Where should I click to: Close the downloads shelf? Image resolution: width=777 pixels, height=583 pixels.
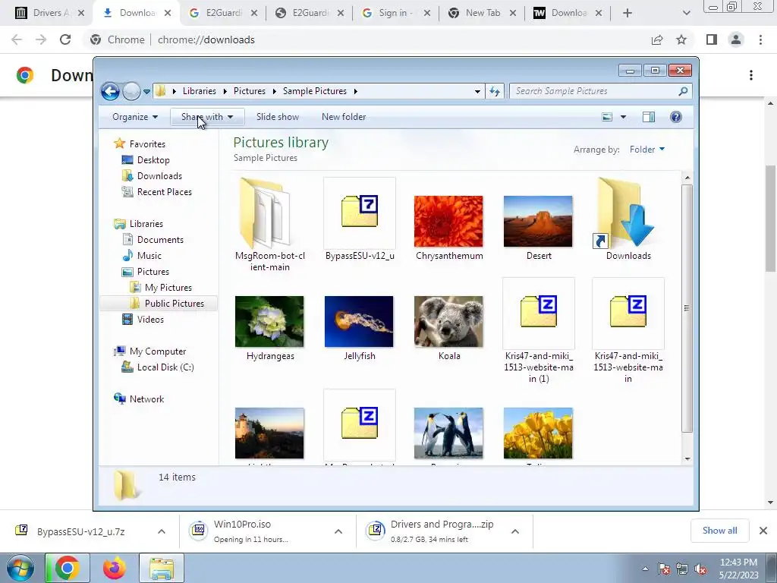(763, 531)
